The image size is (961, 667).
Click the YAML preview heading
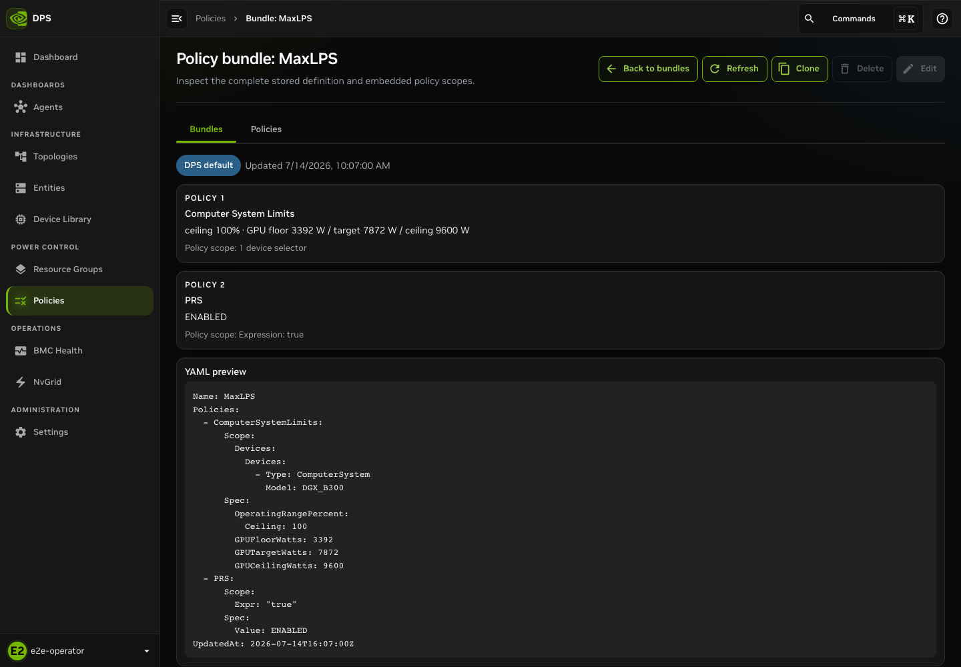pos(216,372)
